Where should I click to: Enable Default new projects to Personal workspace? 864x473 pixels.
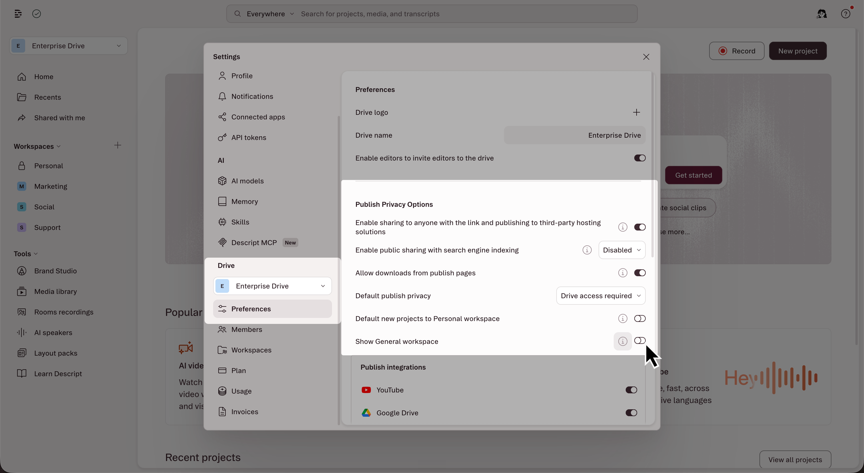pyautogui.click(x=640, y=318)
